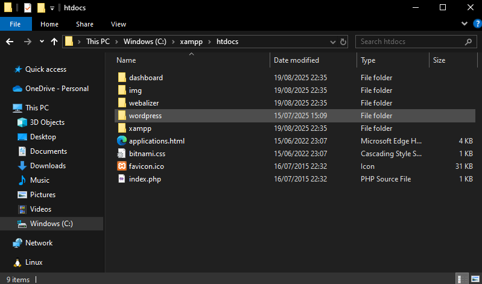The height and width of the screenshot is (284, 482).
Task: Expand chevron after xampp breadcrumb
Action: coord(210,42)
